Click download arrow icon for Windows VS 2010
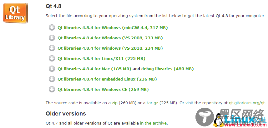This screenshot has width=268, height=128. 52,48
